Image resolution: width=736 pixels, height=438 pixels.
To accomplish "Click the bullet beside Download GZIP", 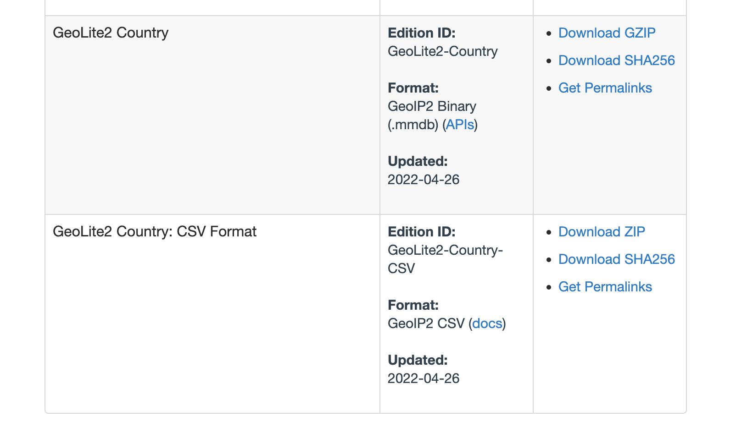I will coord(549,33).
